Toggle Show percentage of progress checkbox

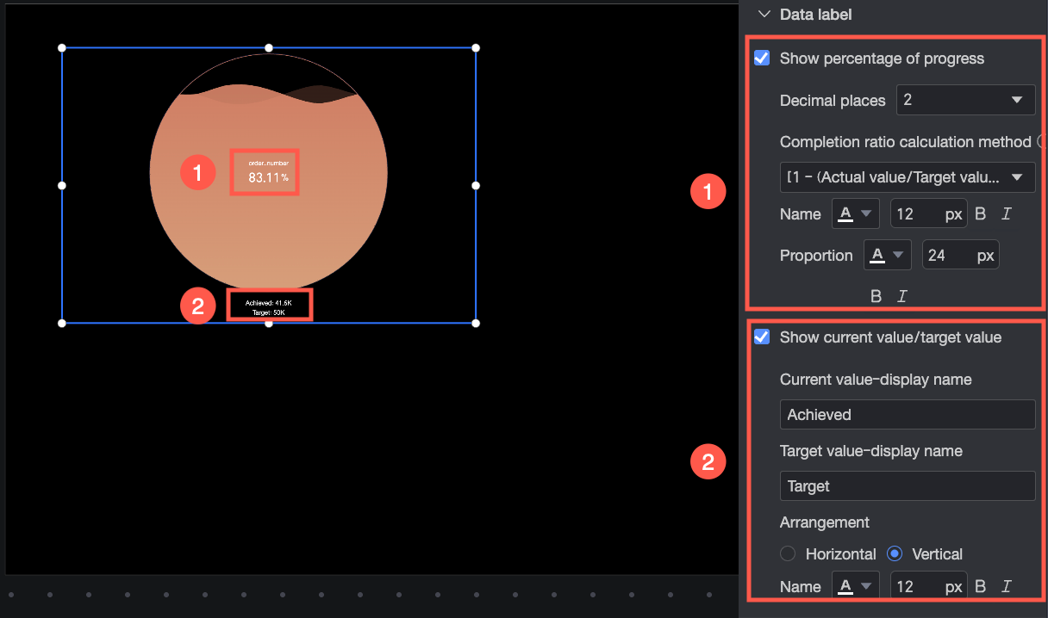762,59
